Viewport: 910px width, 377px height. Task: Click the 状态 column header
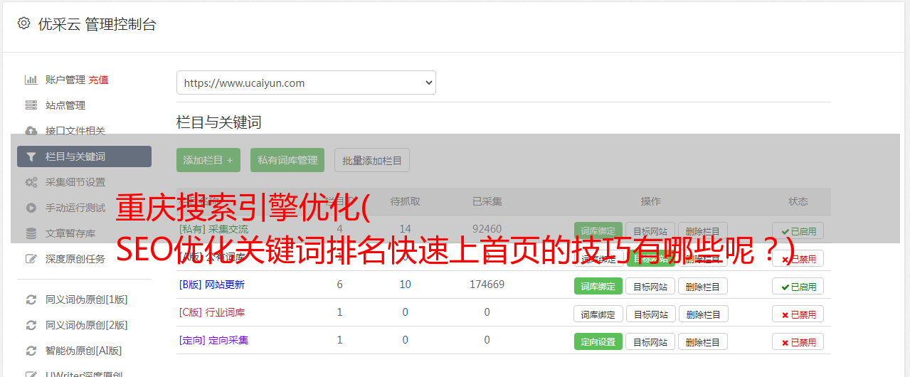(798, 201)
